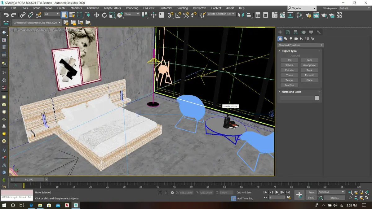Open the reference coordinate 'View' dropdown

(132, 14)
